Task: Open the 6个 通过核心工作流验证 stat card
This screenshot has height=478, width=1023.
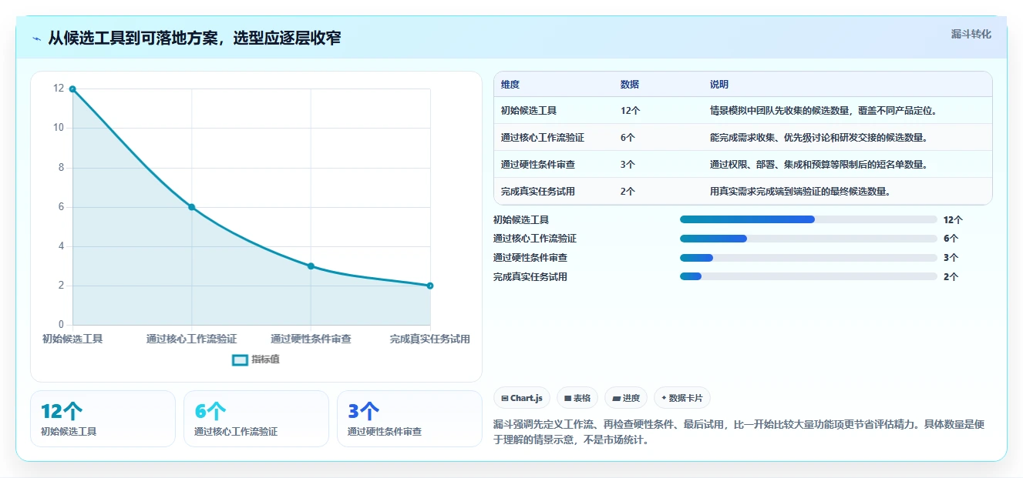Action: [x=256, y=419]
